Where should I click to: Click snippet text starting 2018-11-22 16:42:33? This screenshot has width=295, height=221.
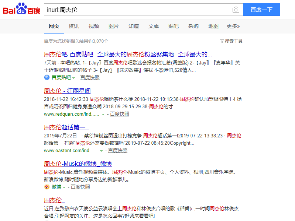[x=143, y=103]
